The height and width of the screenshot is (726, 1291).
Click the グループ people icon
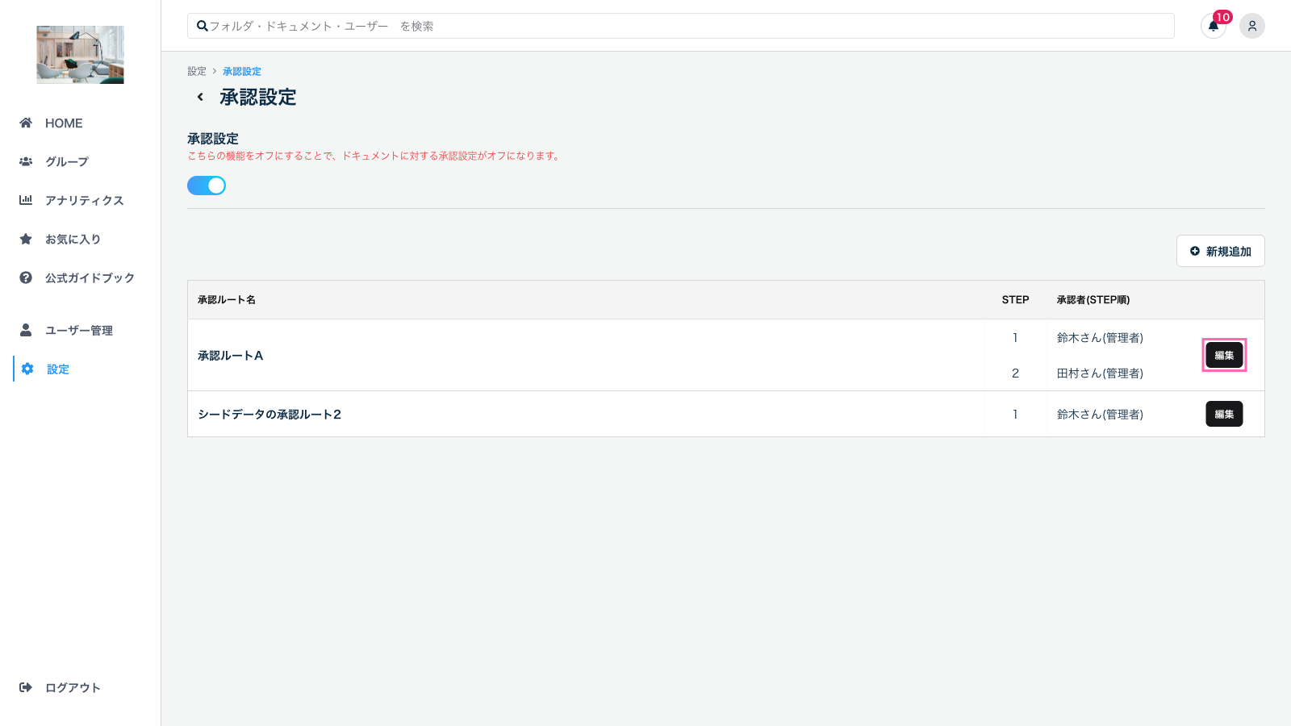(x=26, y=161)
